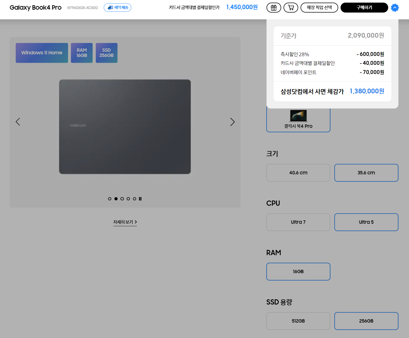
Task: Click the gift icon button
Action: (x=274, y=8)
